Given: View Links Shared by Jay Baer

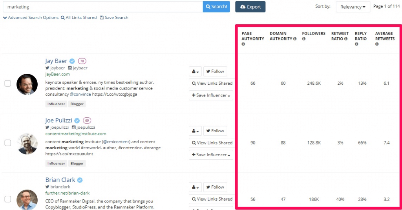Looking at the screenshot, I should point(212,83).
